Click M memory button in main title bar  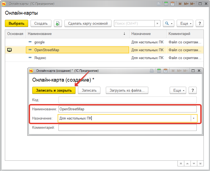point(180,4)
